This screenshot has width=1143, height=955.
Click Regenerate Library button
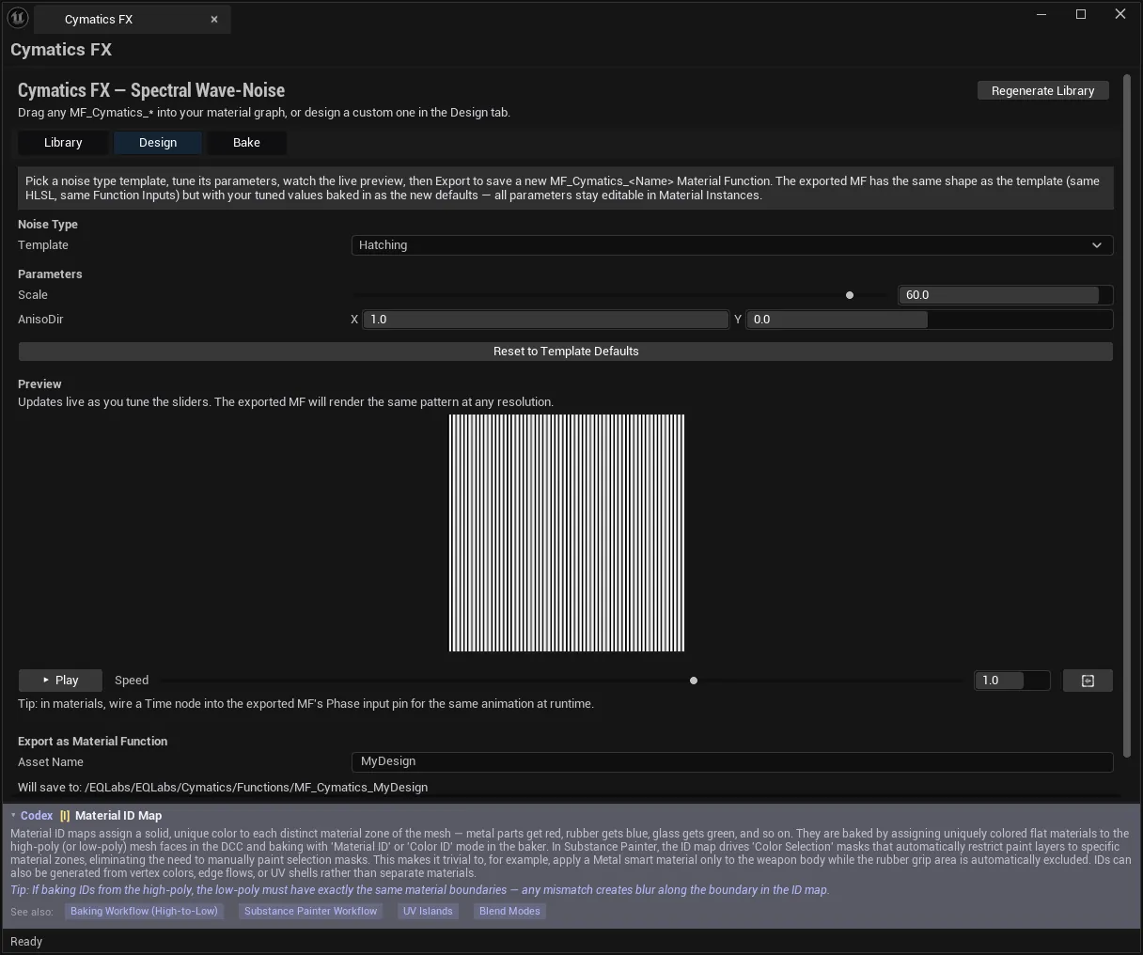pyautogui.click(x=1043, y=90)
